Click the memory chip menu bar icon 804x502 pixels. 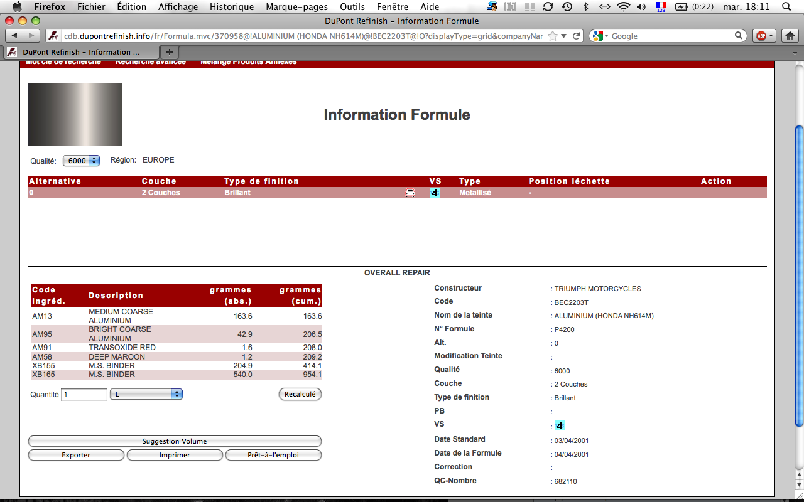click(x=510, y=7)
